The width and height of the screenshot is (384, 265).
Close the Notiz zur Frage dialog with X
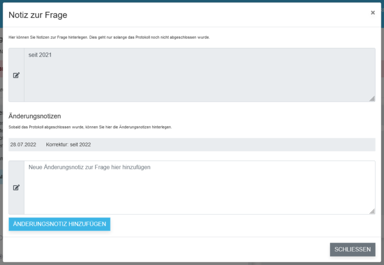tap(373, 13)
